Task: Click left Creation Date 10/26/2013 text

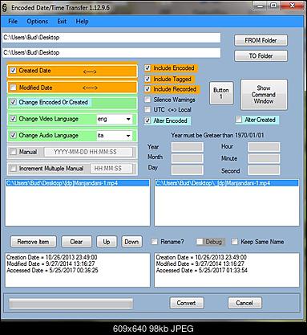Action: [52, 257]
